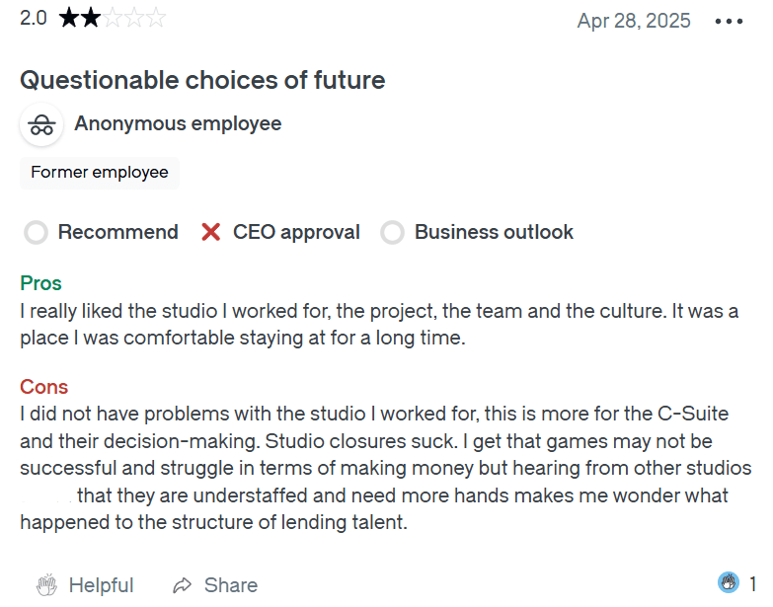The image size is (773, 607).
Task: Open the three-dot more options menu
Action: [x=729, y=22]
